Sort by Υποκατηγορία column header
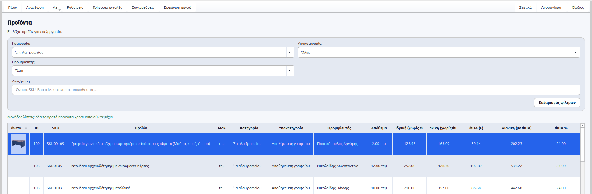The image size is (592, 194). (291, 128)
